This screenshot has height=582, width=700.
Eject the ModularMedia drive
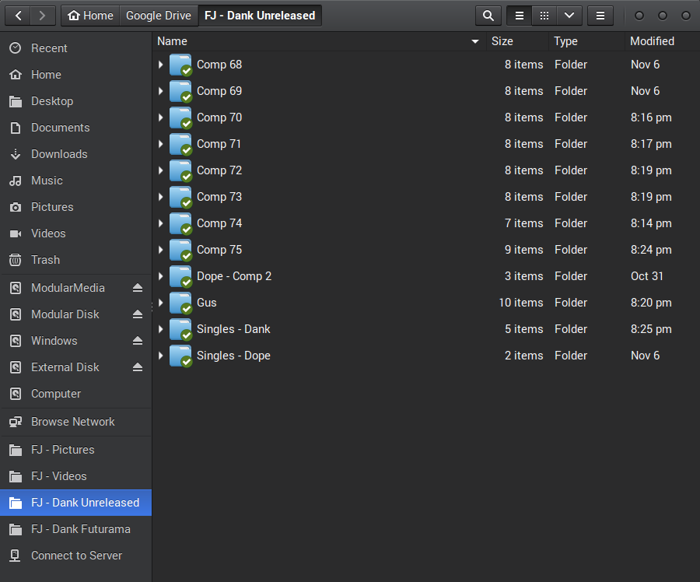tap(138, 288)
